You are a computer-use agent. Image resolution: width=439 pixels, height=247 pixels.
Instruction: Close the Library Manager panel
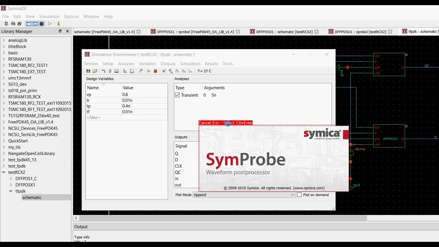point(67,31)
